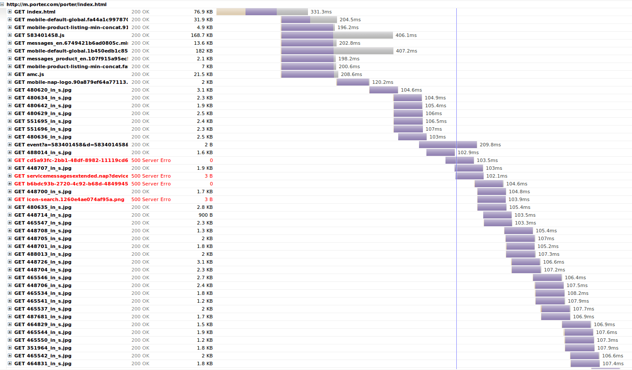Select the 168.7 KB size value
The image size is (632, 370).
click(x=202, y=35)
